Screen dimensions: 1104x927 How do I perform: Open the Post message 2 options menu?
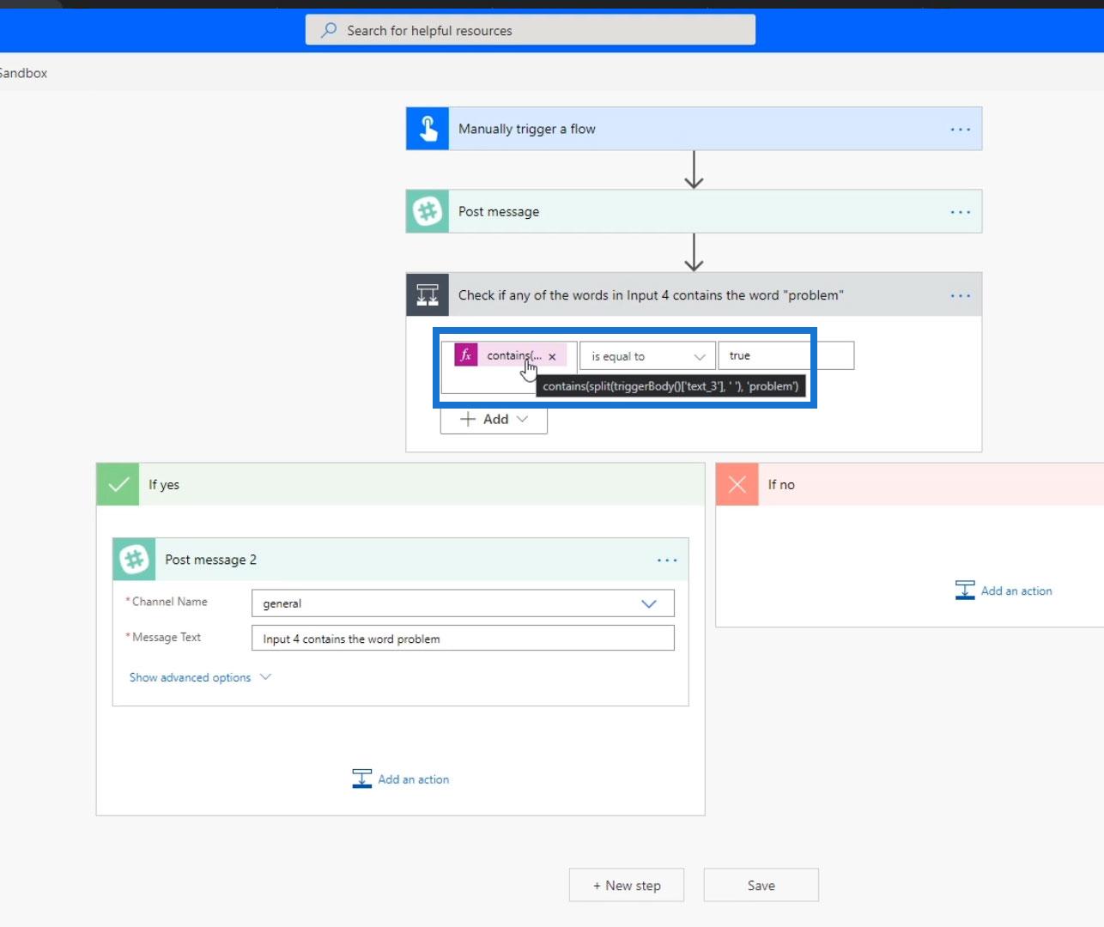(667, 560)
